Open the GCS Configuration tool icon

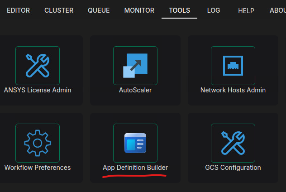click(233, 143)
